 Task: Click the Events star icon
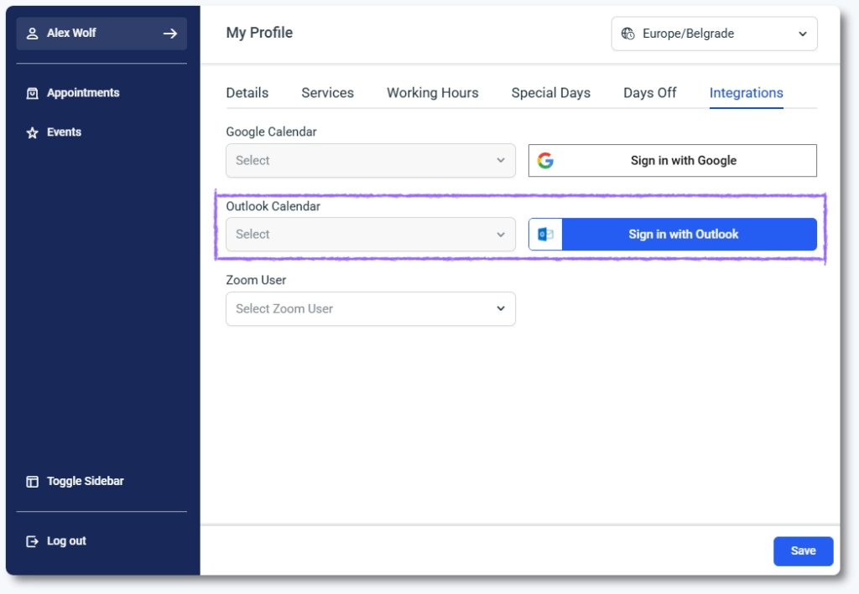(x=33, y=132)
